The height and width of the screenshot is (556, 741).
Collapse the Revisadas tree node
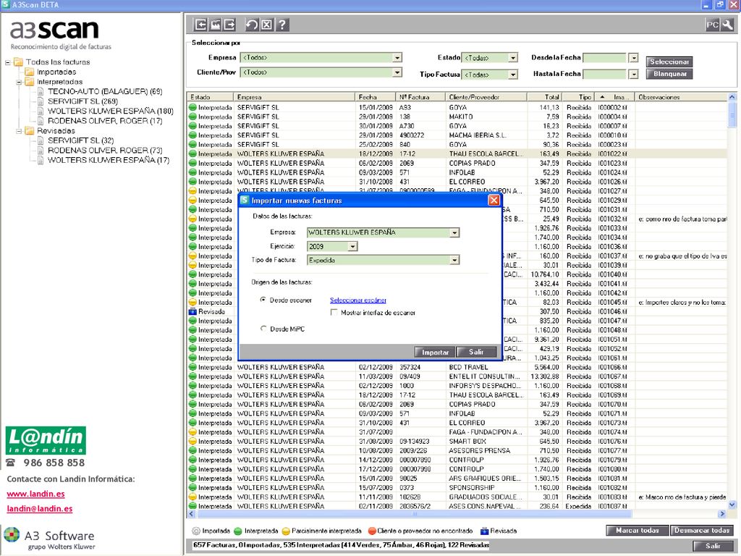click(19, 131)
